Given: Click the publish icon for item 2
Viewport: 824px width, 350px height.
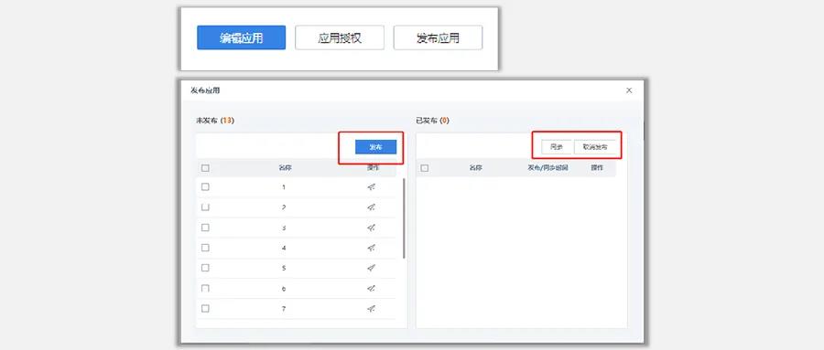Looking at the screenshot, I should coord(372,207).
